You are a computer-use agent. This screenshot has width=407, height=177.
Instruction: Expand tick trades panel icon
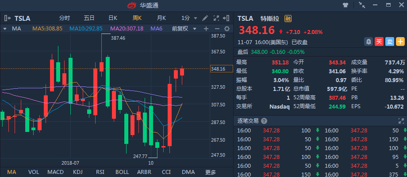[401, 121]
